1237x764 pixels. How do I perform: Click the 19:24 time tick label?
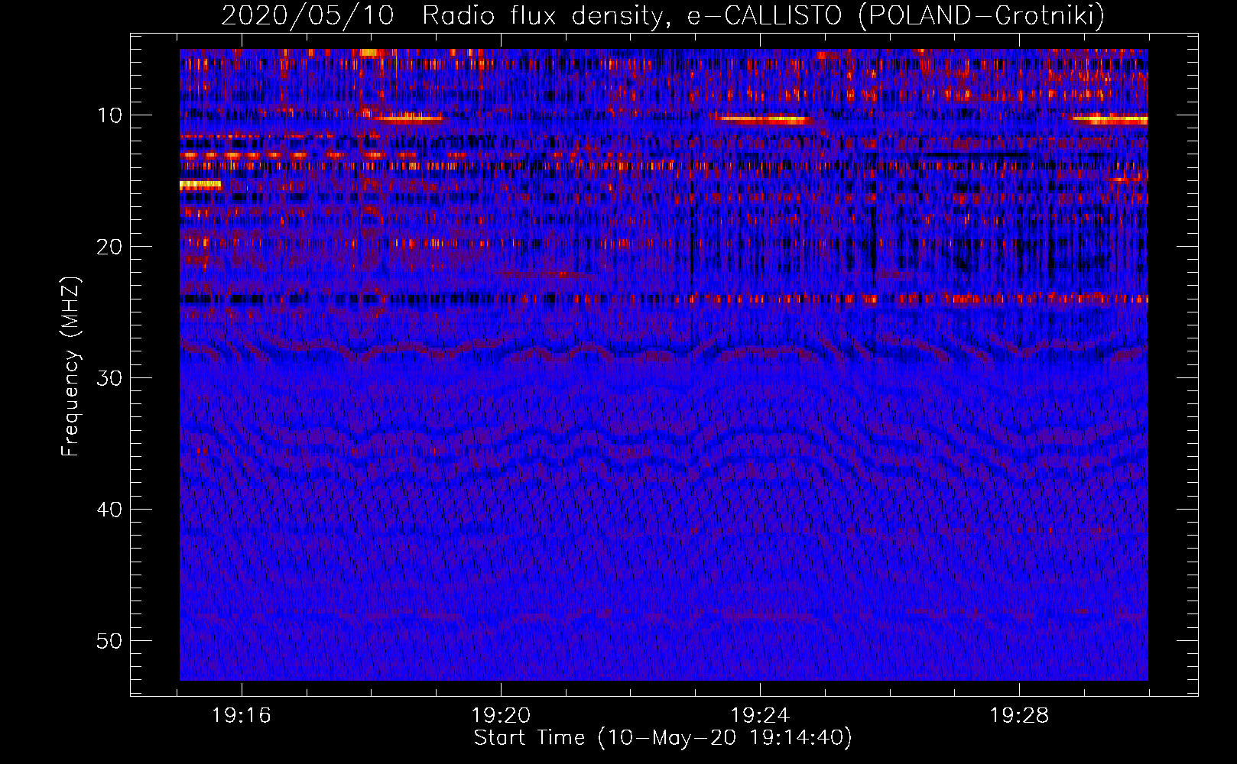760,716
